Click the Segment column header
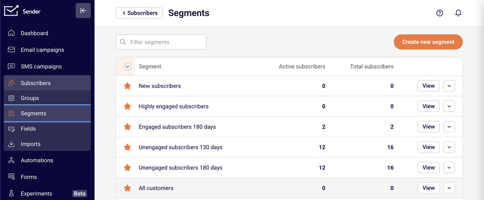Viewport: 484px width, 200px height. pyautogui.click(x=150, y=66)
